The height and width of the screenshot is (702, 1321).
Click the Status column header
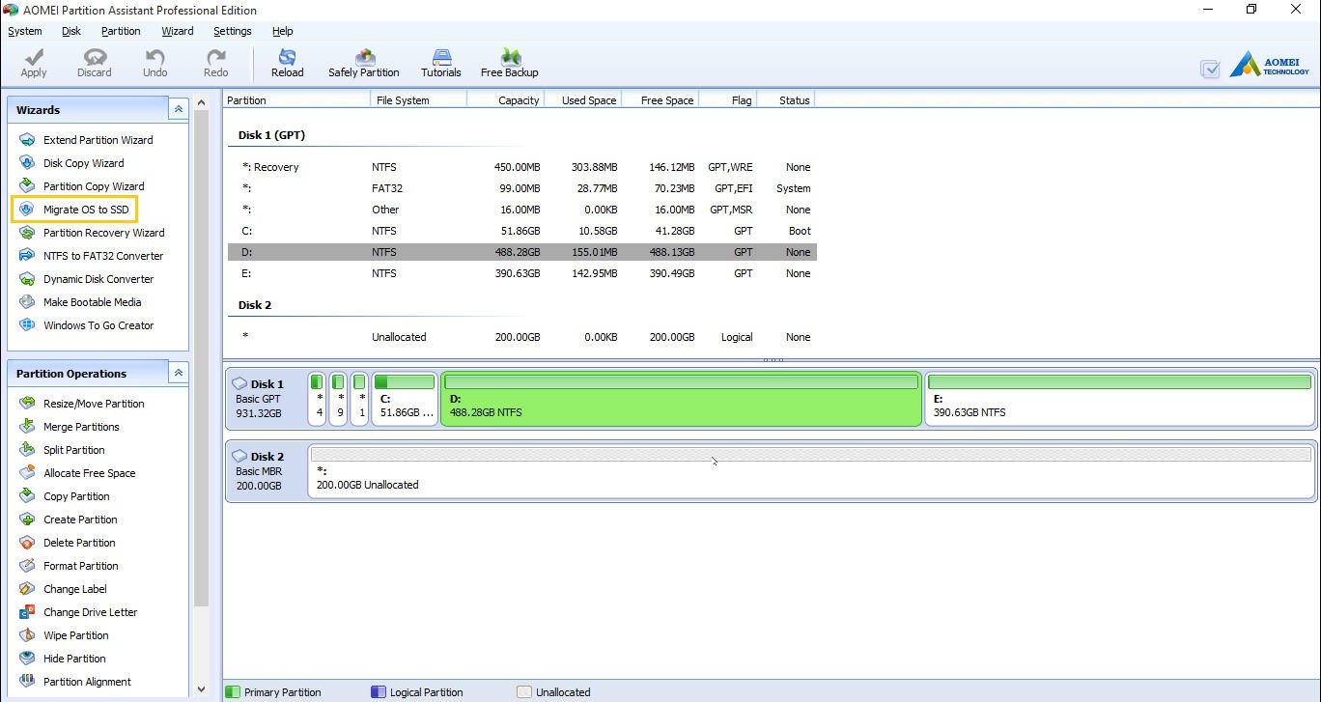coord(786,99)
